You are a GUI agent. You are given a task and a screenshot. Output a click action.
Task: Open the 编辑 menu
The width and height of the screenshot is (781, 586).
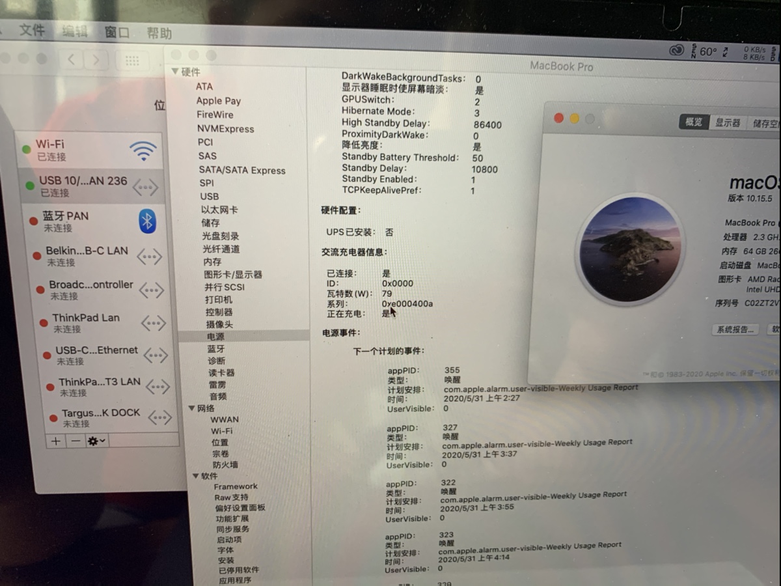point(74,31)
